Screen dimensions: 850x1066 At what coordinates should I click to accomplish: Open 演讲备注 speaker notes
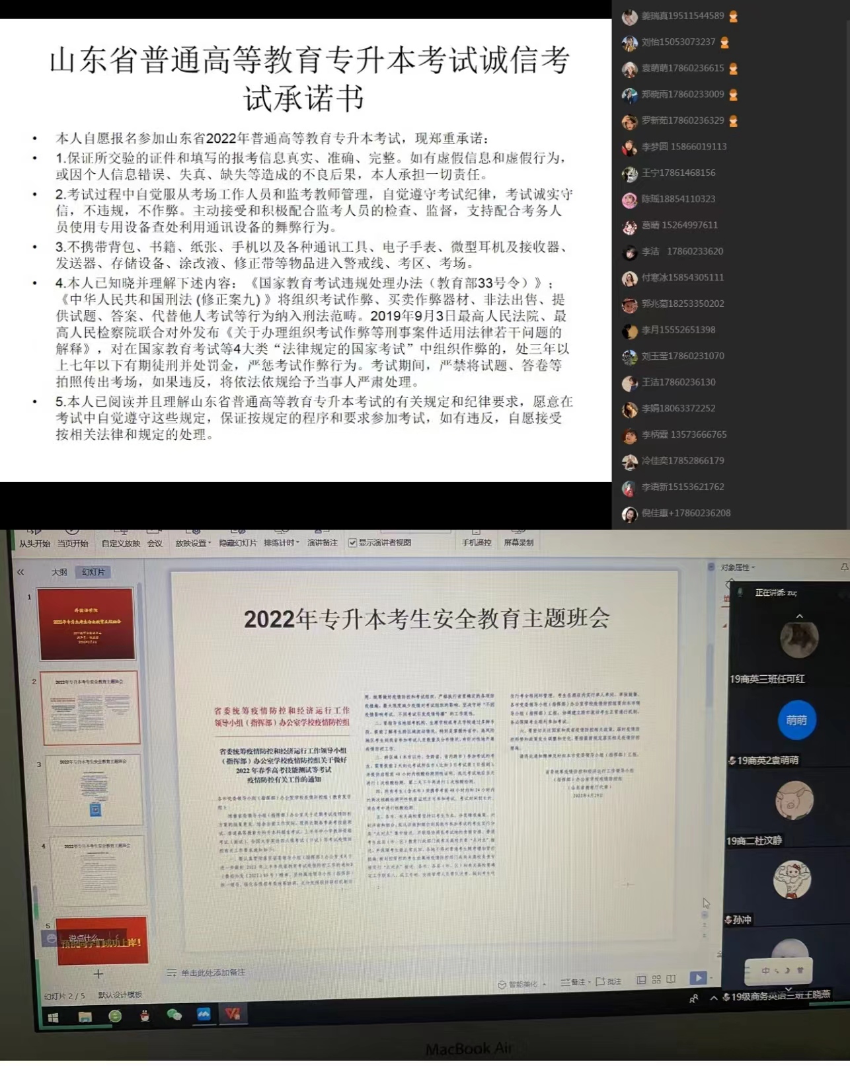322,542
